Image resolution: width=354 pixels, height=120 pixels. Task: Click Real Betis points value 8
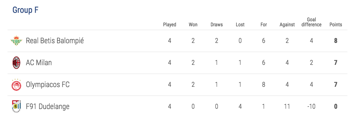click(x=336, y=41)
